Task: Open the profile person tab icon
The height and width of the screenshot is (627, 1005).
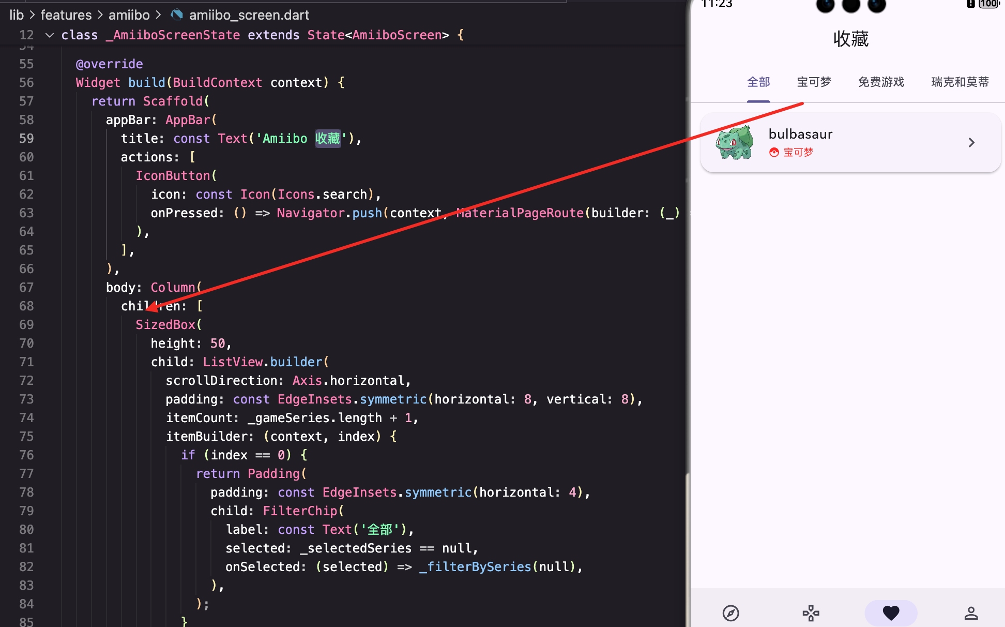Action: (x=971, y=613)
